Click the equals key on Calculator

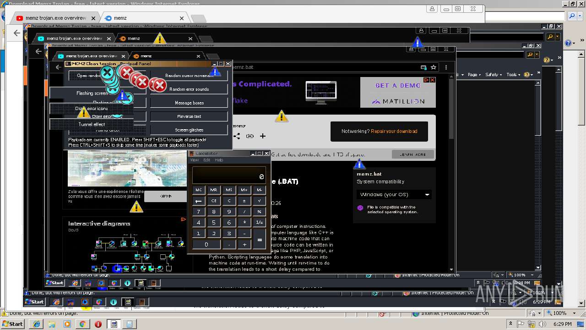pyautogui.click(x=259, y=239)
